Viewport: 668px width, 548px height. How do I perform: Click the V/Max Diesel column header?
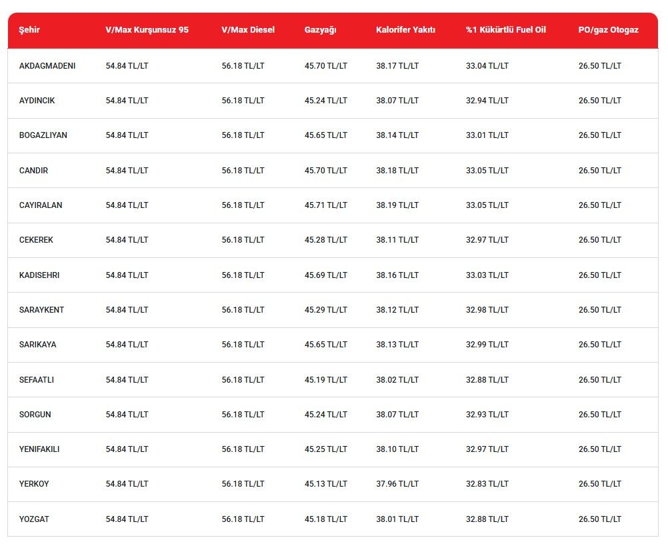[x=248, y=30]
